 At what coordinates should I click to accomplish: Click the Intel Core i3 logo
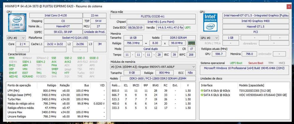click(17, 22)
